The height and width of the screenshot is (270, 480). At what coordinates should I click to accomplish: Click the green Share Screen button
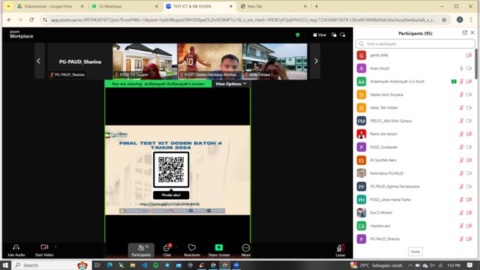pyautogui.click(x=219, y=251)
